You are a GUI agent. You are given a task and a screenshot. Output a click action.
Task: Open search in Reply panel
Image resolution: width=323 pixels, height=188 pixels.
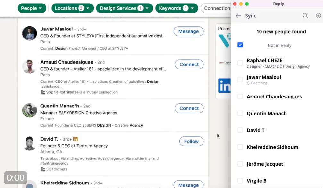(305, 16)
